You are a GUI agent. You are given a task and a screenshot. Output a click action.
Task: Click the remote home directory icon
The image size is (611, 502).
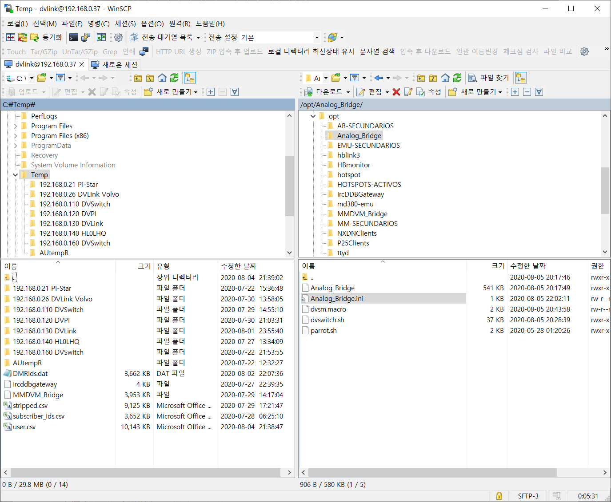[x=445, y=78]
